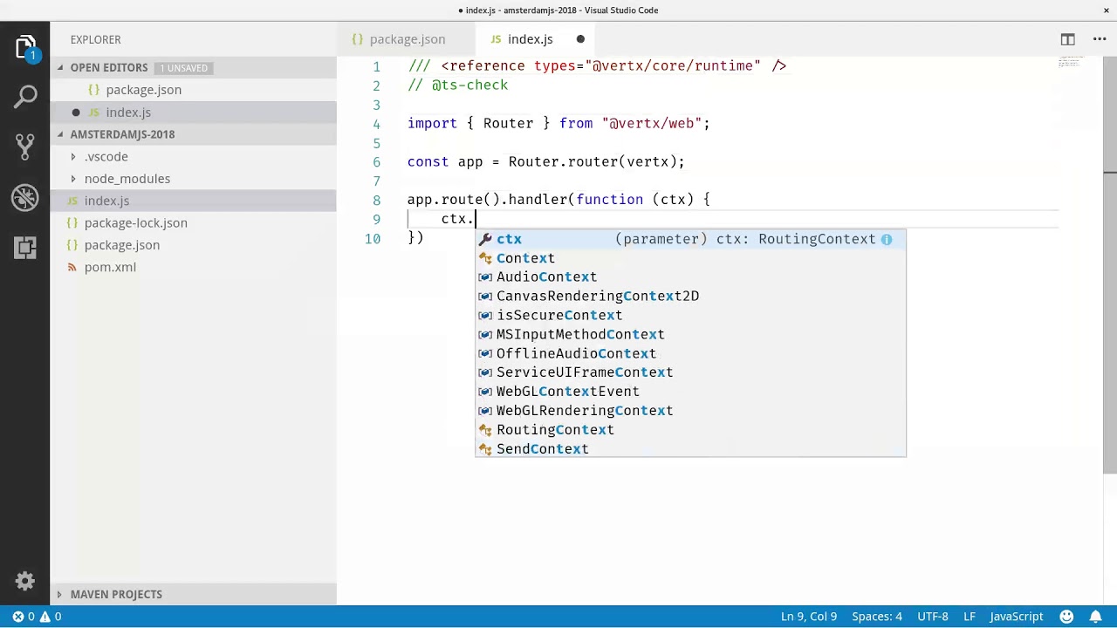The width and height of the screenshot is (1117, 628).
Task: Choose SendContext suggestion
Action: (x=690, y=449)
